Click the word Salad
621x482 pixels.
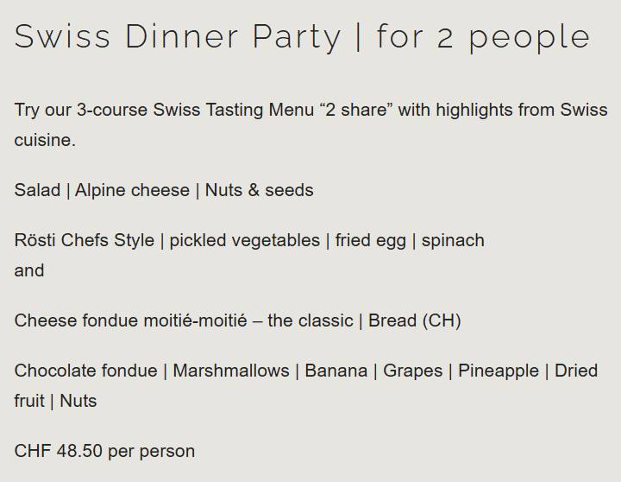(x=37, y=190)
